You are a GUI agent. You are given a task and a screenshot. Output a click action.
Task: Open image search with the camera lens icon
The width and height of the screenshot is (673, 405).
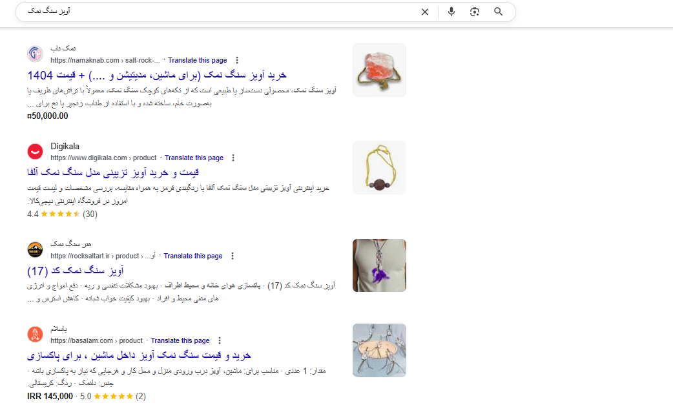(x=474, y=12)
